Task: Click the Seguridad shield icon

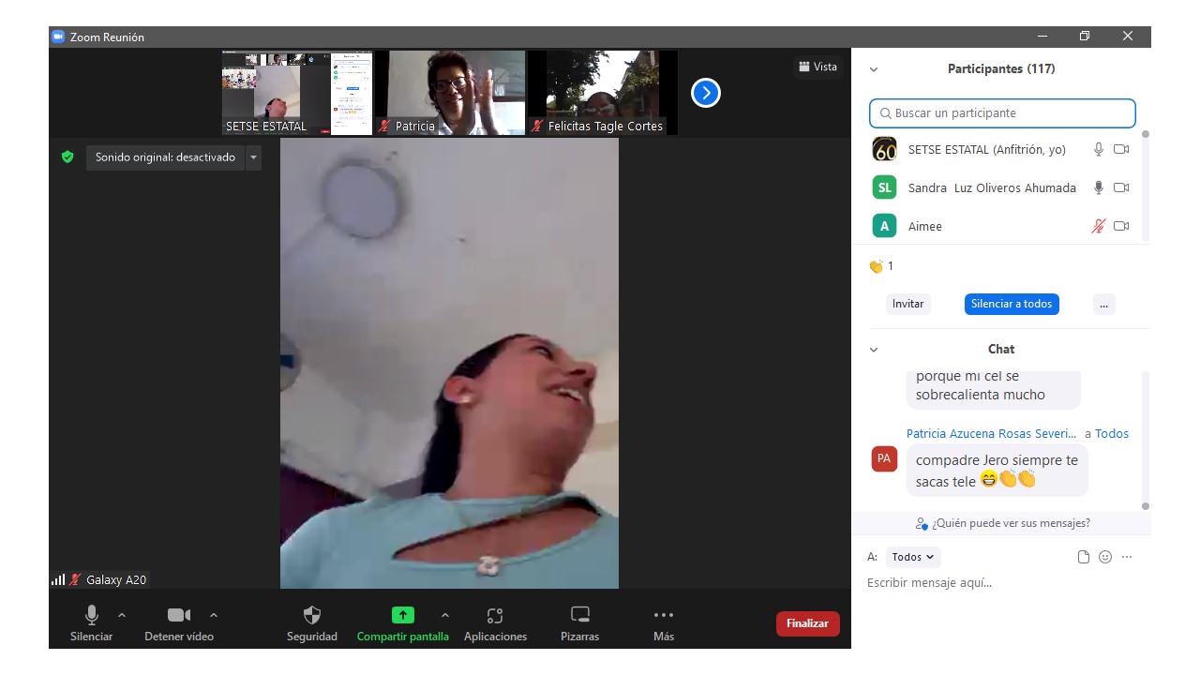Action: (x=312, y=616)
